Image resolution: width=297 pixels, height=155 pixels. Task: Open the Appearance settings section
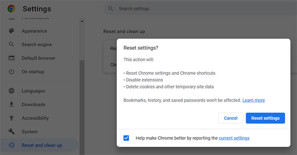point(34,31)
